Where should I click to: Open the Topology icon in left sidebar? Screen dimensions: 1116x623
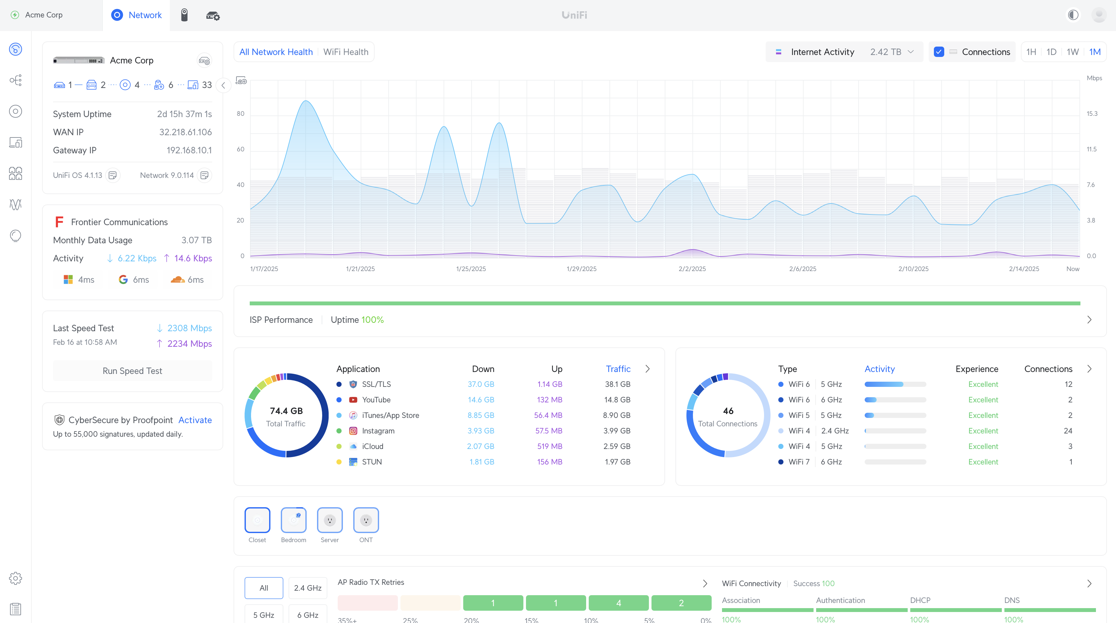click(16, 80)
